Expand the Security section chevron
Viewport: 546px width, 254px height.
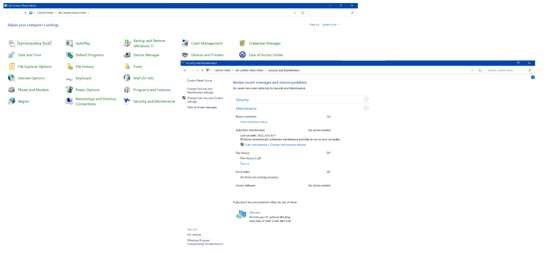click(x=366, y=99)
